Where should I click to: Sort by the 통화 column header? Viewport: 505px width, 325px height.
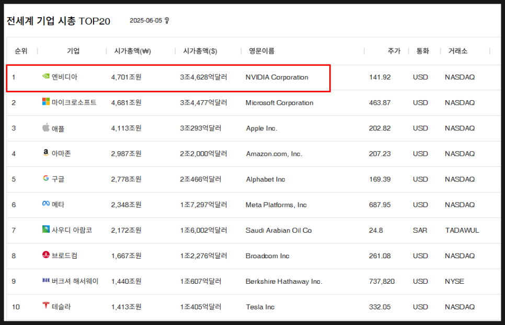tap(422, 51)
